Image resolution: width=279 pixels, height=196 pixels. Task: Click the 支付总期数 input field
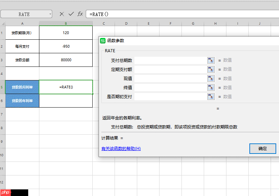tap(170, 60)
